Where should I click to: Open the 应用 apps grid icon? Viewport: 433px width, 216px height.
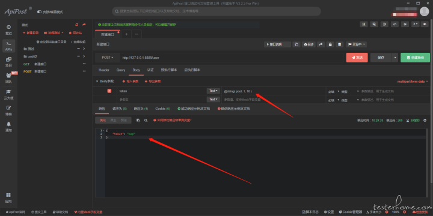pos(8,198)
